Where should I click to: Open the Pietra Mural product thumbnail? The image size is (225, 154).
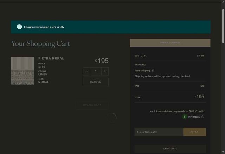pos(22,71)
